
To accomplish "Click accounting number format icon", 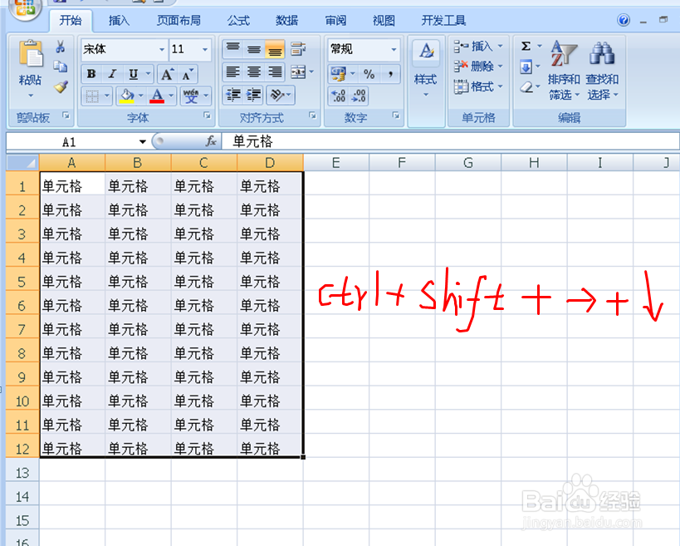I will click(x=338, y=74).
